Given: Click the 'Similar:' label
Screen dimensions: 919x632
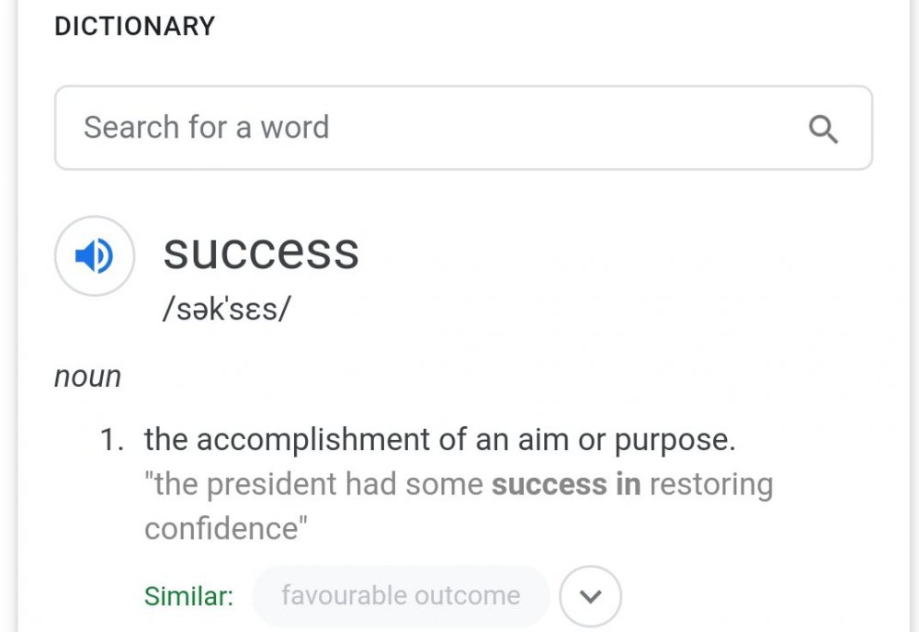Looking at the screenshot, I should pyautogui.click(x=188, y=596).
